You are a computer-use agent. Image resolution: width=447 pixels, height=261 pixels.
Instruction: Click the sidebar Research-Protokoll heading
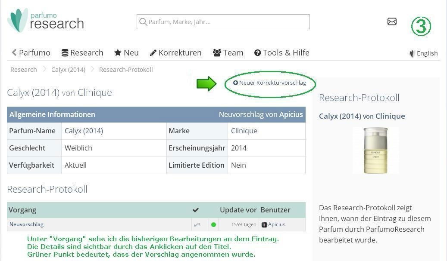pos(359,98)
